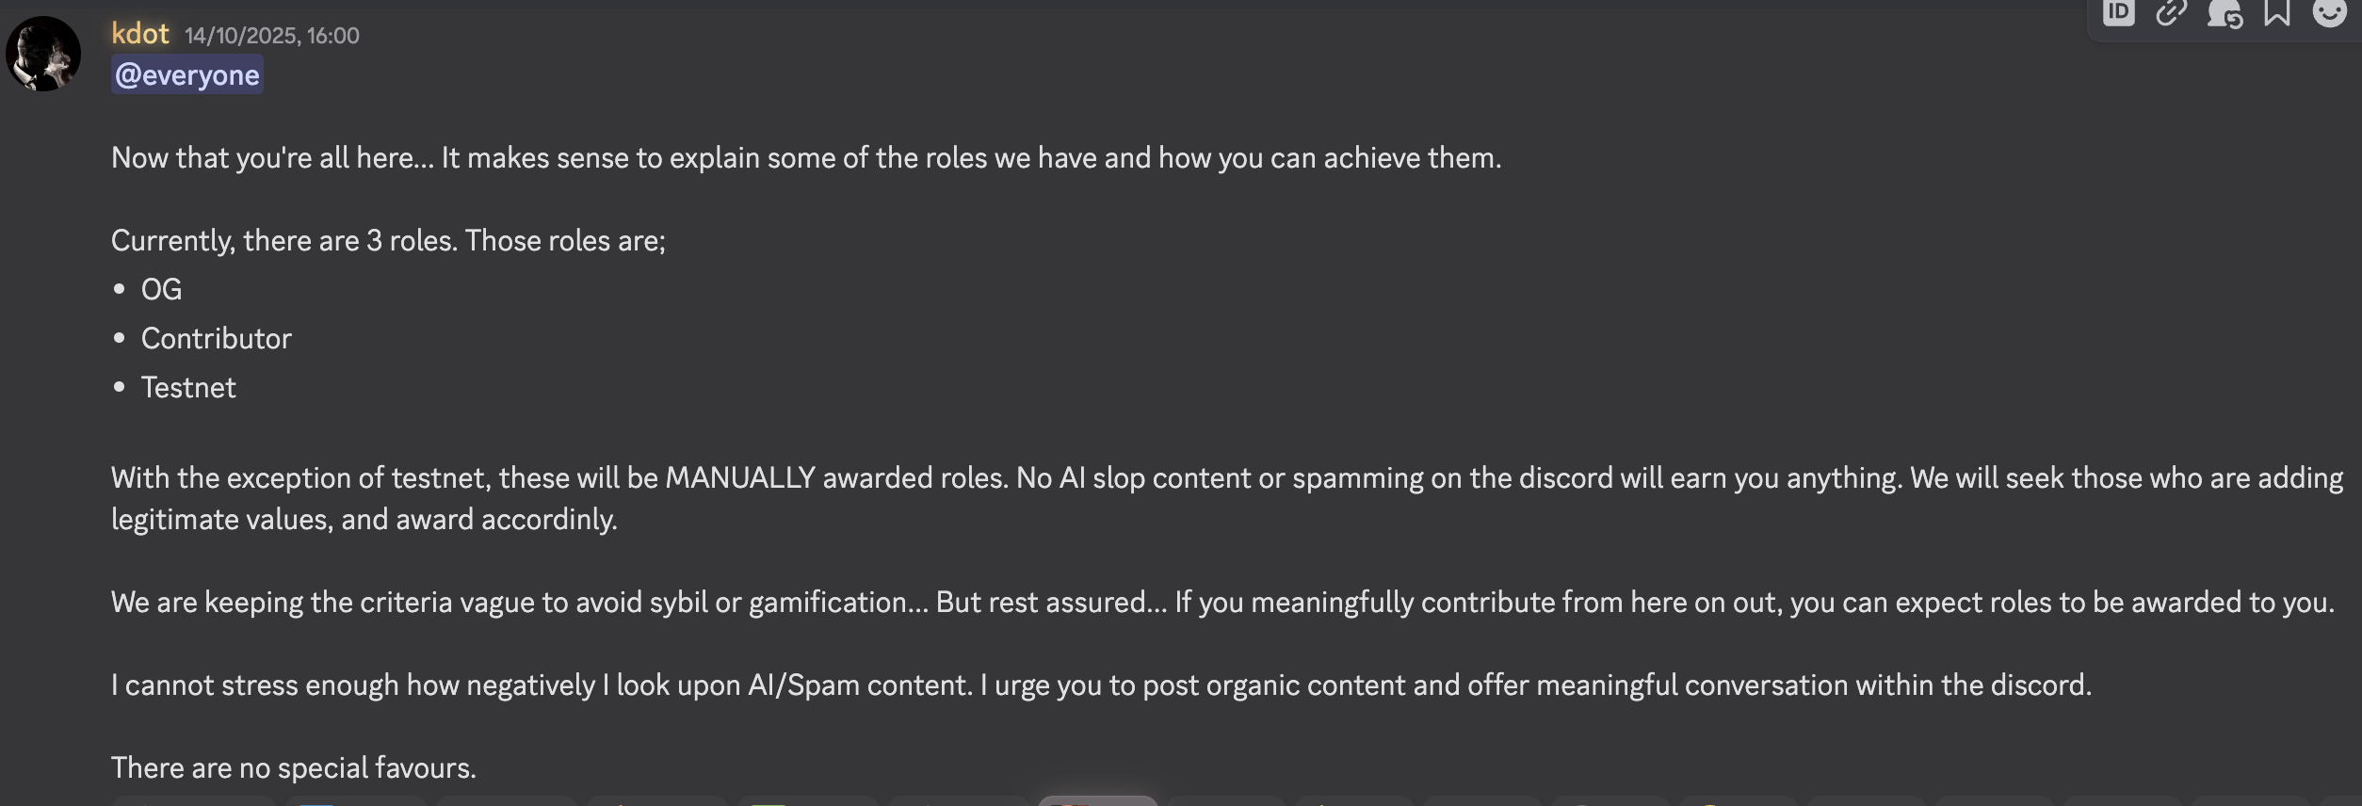Viewport: 2362px width, 806px height.
Task: Bookmark this message from kdot
Action: (2277, 13)
